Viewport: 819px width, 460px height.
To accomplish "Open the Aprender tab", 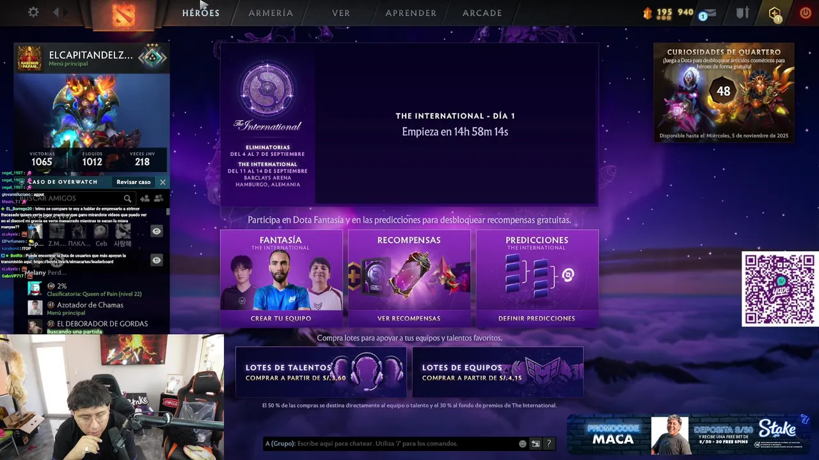I will [411, 13].
